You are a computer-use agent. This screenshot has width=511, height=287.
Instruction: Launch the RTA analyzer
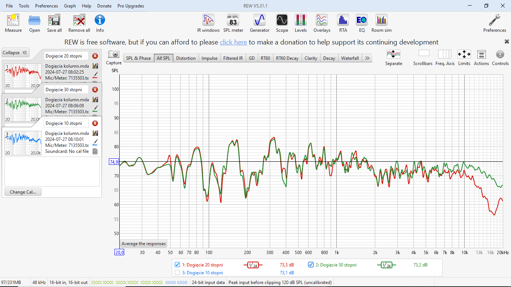click(x=343, y=23)
